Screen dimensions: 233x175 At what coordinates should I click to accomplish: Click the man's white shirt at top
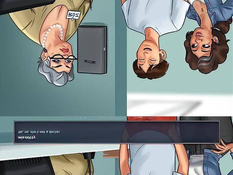[154, 15]
